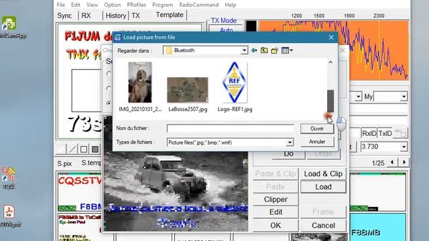Click the Load & Clip button
This screenshot has width=429, height=241.
pos(323,174)
